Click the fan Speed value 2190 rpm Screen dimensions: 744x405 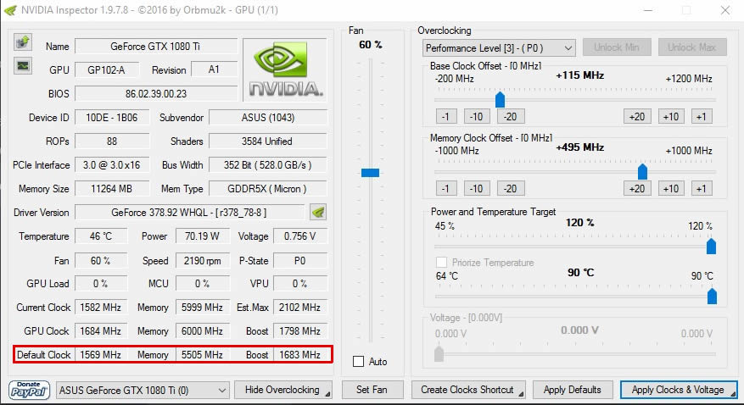tap(203, 260)
